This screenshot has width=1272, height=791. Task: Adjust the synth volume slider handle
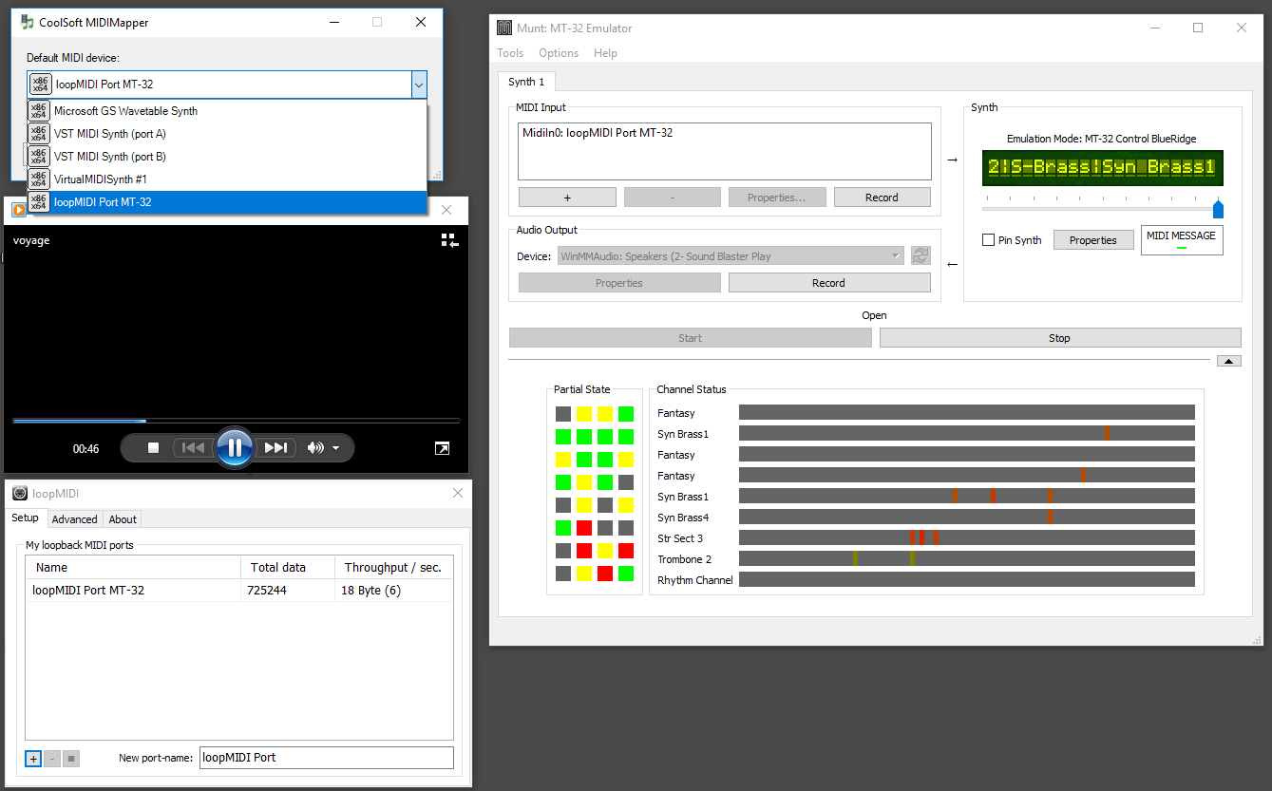point(1218,209)
